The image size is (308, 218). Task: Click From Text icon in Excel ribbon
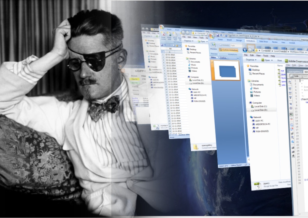click(x=175, y=34)
